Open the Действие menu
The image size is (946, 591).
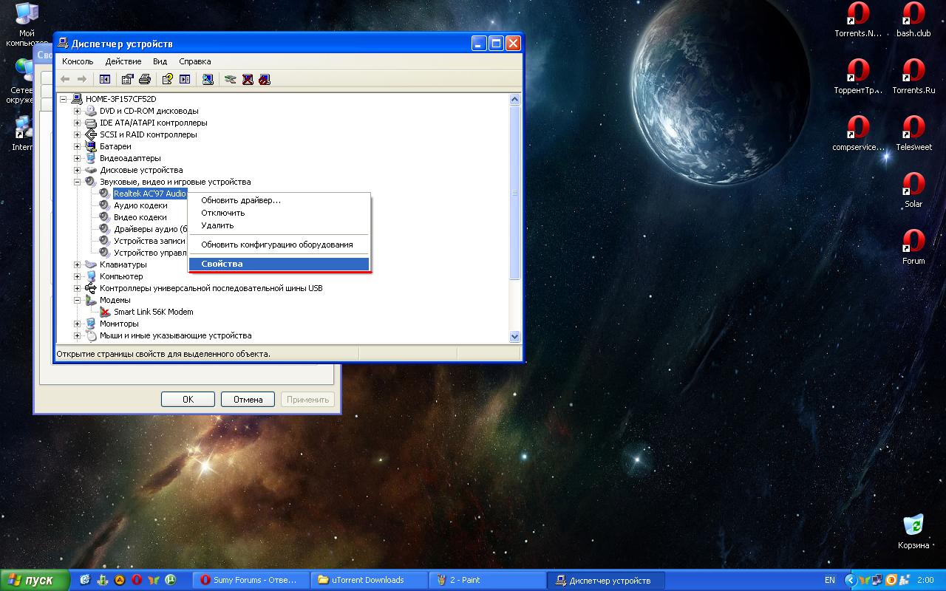123,61
